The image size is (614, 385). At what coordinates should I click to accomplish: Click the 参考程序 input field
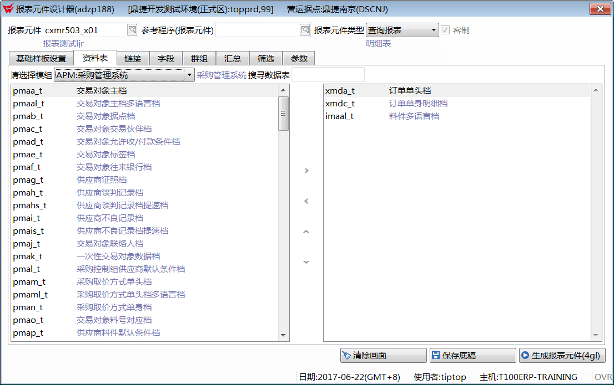[x=258, y=30]
